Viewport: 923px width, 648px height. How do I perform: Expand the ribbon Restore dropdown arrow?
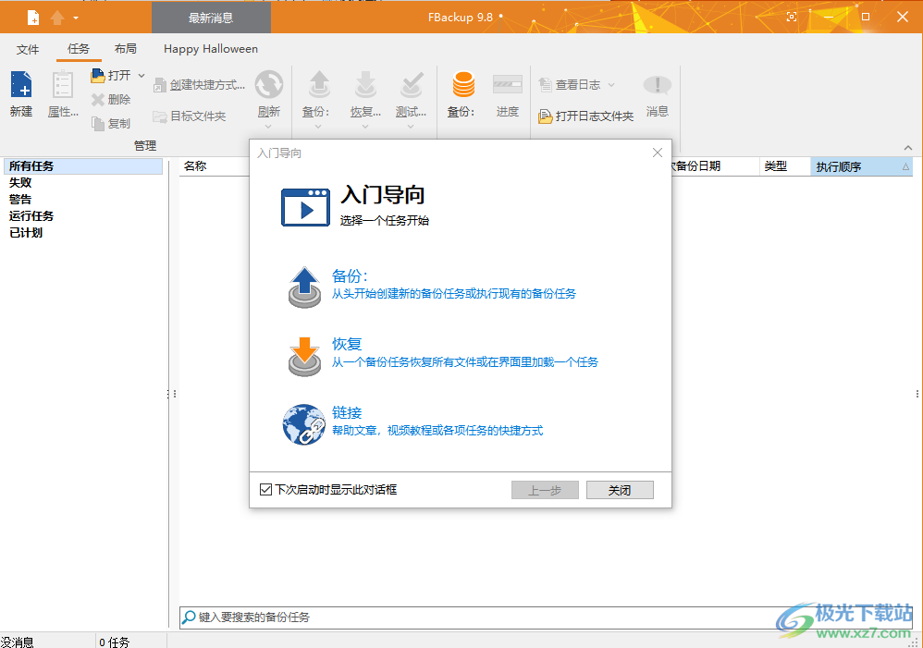tap(365, 126)
